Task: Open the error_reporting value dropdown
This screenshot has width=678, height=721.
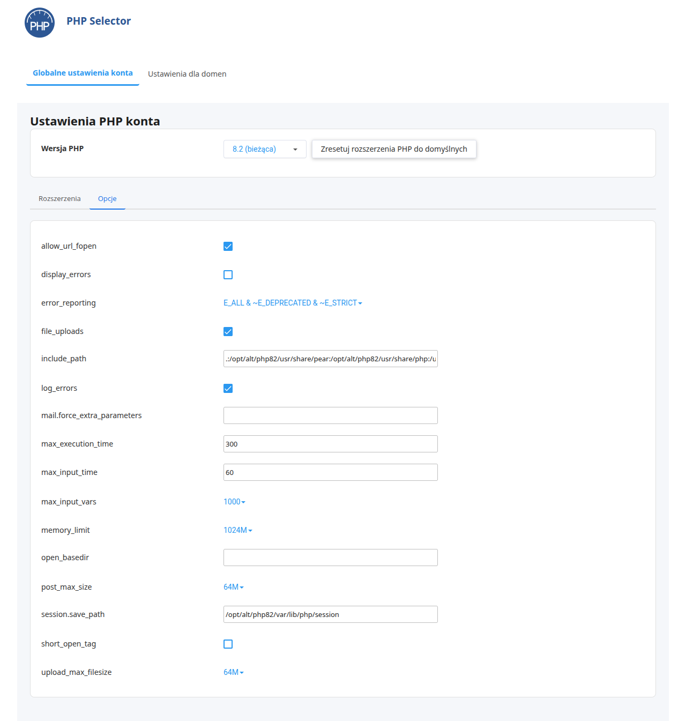Action: pyautogui.click(x=293, y=303)
